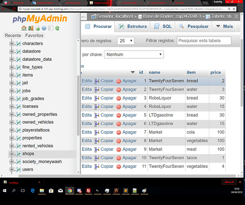Image resolution: width=245 pixels, height=205 pixels.
Task: Click Apagar link for LTDgasoline water row
Action: 129,124
